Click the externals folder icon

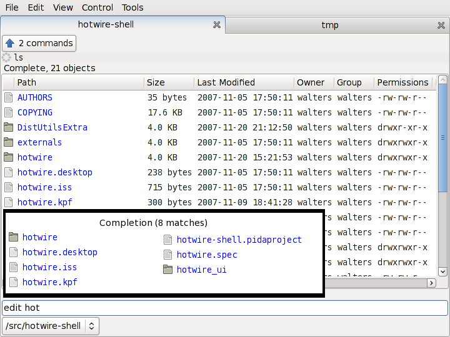(x=9, y=142)
